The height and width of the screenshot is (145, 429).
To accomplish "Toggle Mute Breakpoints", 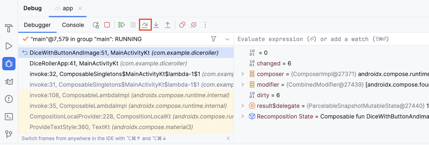I will pos(194,25).
